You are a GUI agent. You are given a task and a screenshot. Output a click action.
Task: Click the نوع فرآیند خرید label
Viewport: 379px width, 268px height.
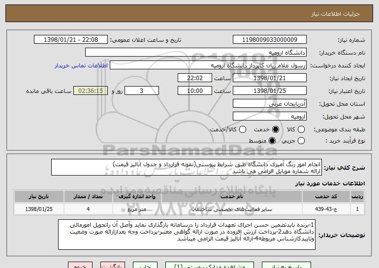click(x=345, y=141)
